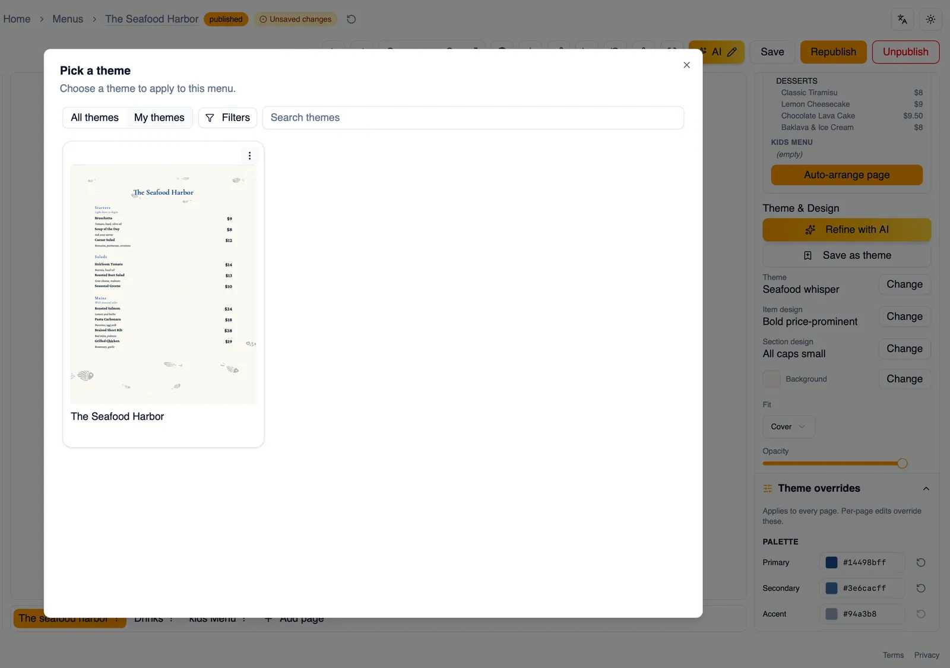
Task: Click Refine with AI button
Action: coord(847,229)
